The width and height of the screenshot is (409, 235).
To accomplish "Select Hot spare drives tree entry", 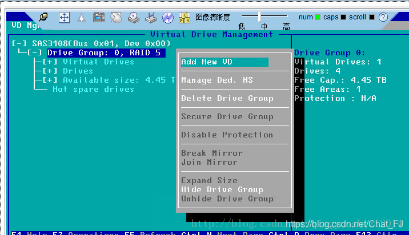I will click(93, 89).
